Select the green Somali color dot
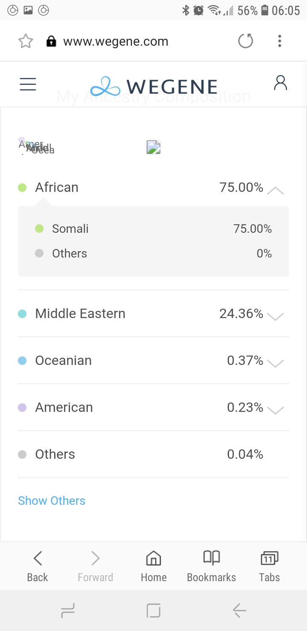307x631 pixels. 39,229
